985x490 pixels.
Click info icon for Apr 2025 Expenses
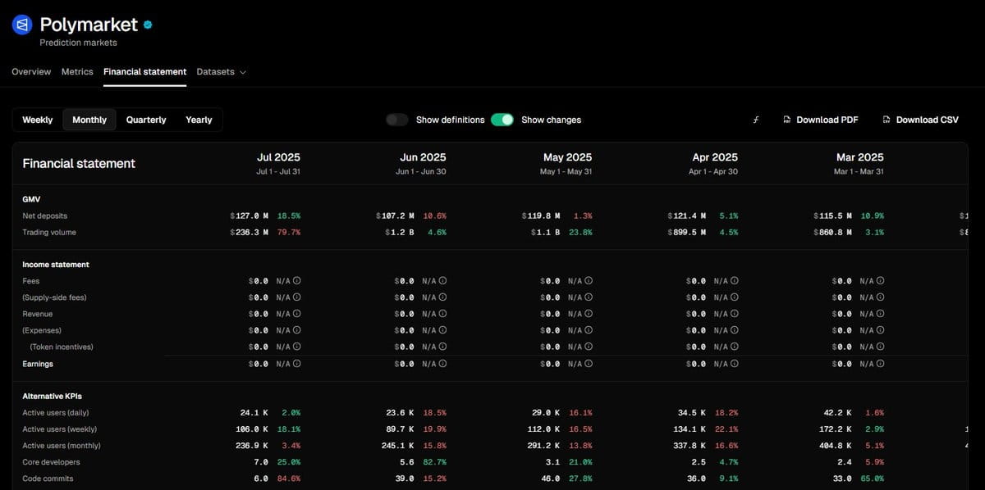(735, 330)
